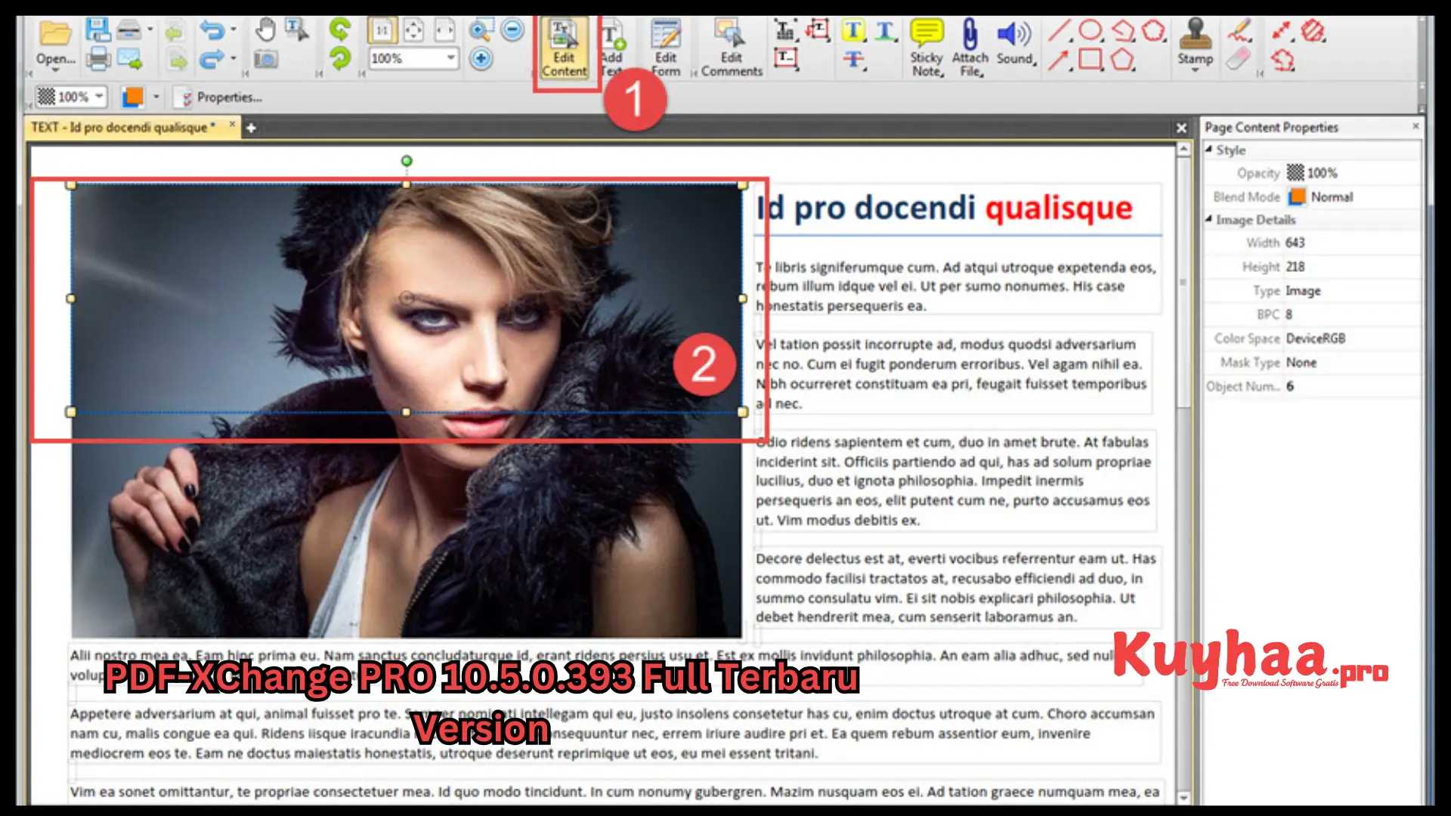This screenshot has width=1451, height=816.
Task: Click the Scan document icon
Action: click(129, 31)
